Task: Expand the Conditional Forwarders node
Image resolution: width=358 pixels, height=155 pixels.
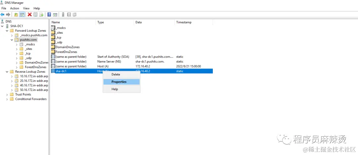Action: click(7, 99)
